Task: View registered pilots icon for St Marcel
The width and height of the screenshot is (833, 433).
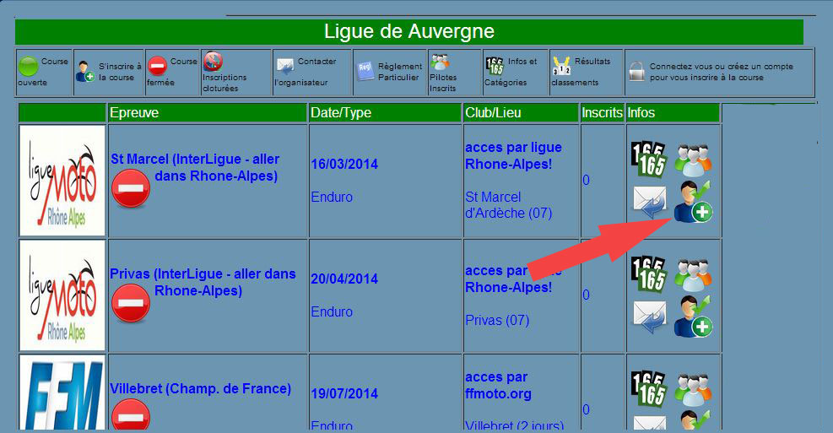Action: pyautogui.click(x=693, y=160)
